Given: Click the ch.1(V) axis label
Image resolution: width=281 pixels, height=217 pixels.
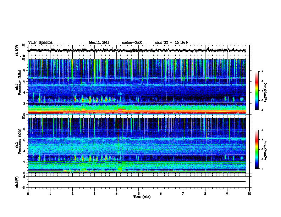Looking at the screenshot, I should tap(17, 50).
